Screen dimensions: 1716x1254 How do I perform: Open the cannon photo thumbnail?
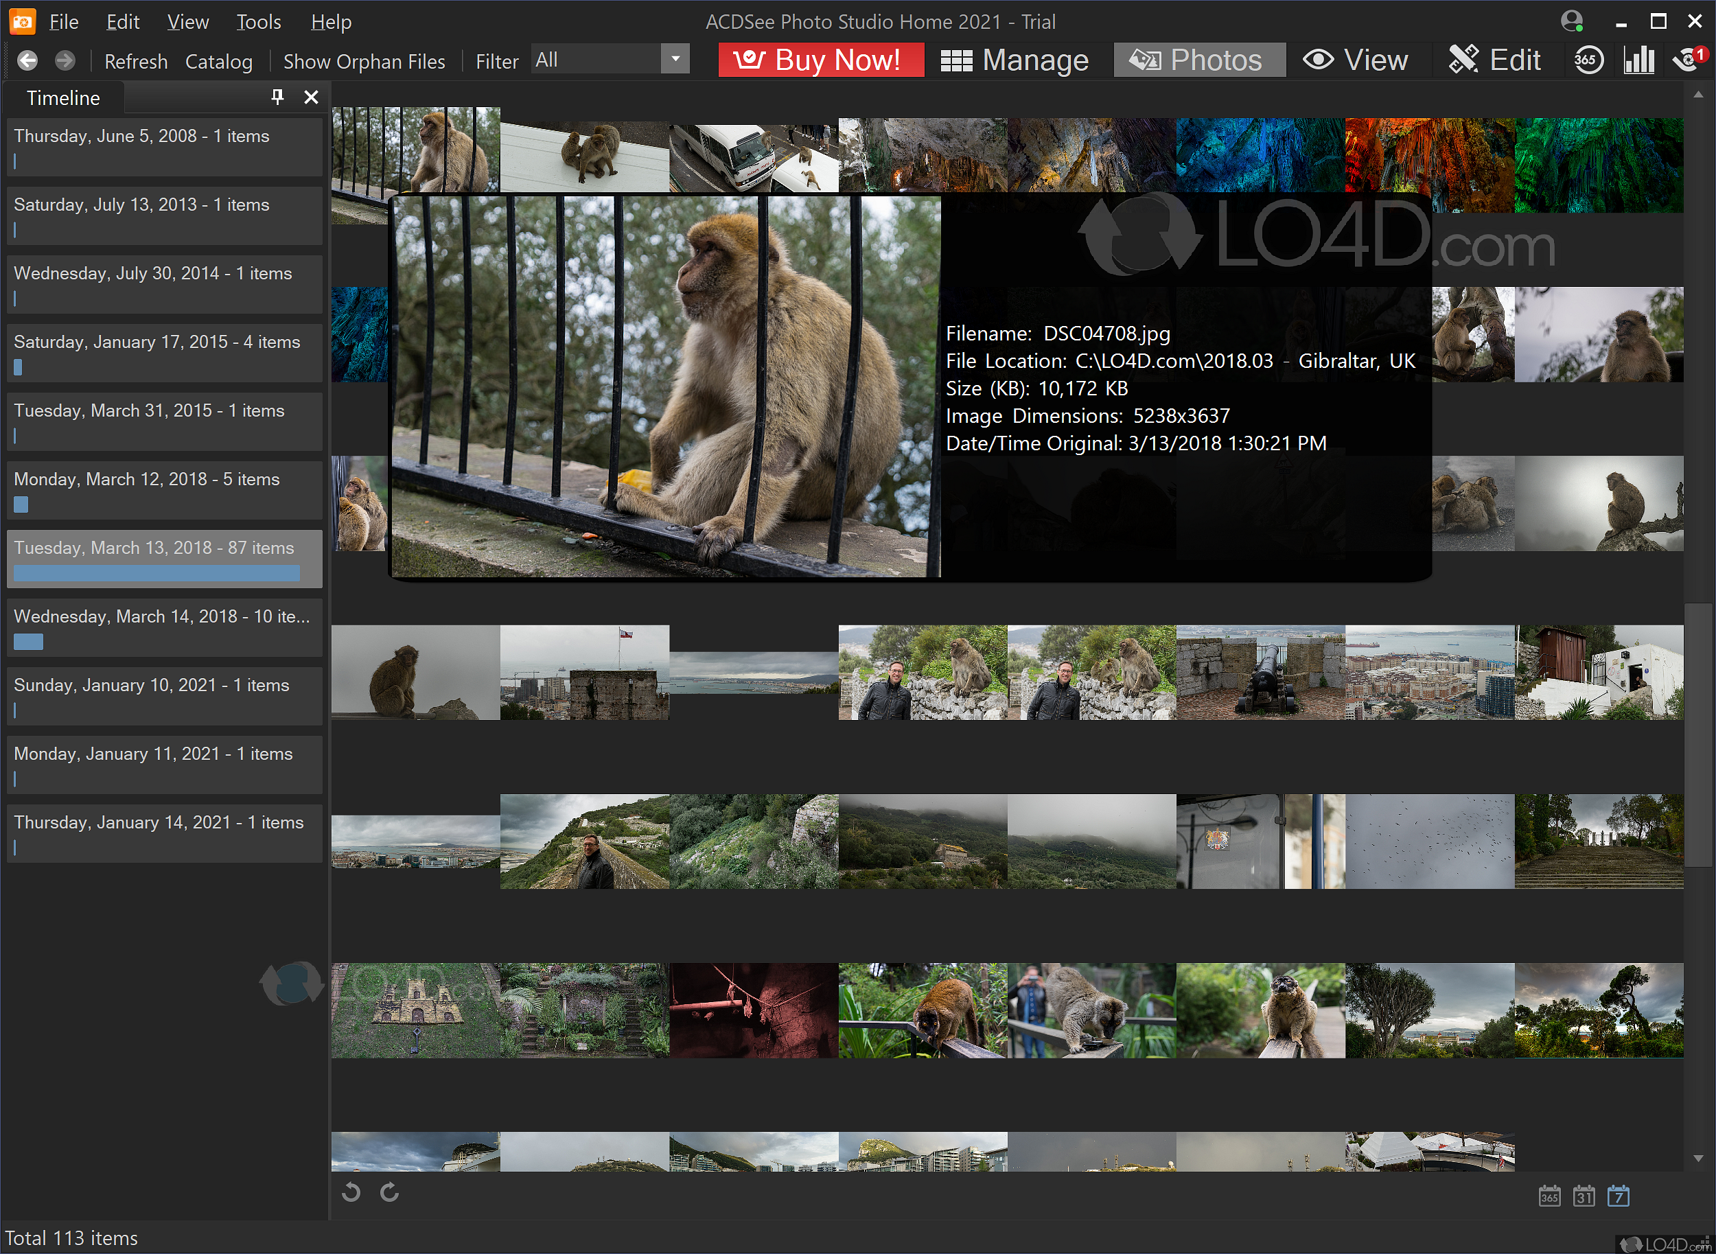[x=1260, y=673]
